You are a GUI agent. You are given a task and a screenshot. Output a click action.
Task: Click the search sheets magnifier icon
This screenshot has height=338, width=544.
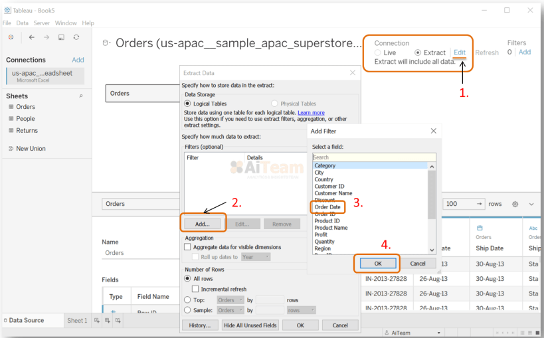(81, 96)
